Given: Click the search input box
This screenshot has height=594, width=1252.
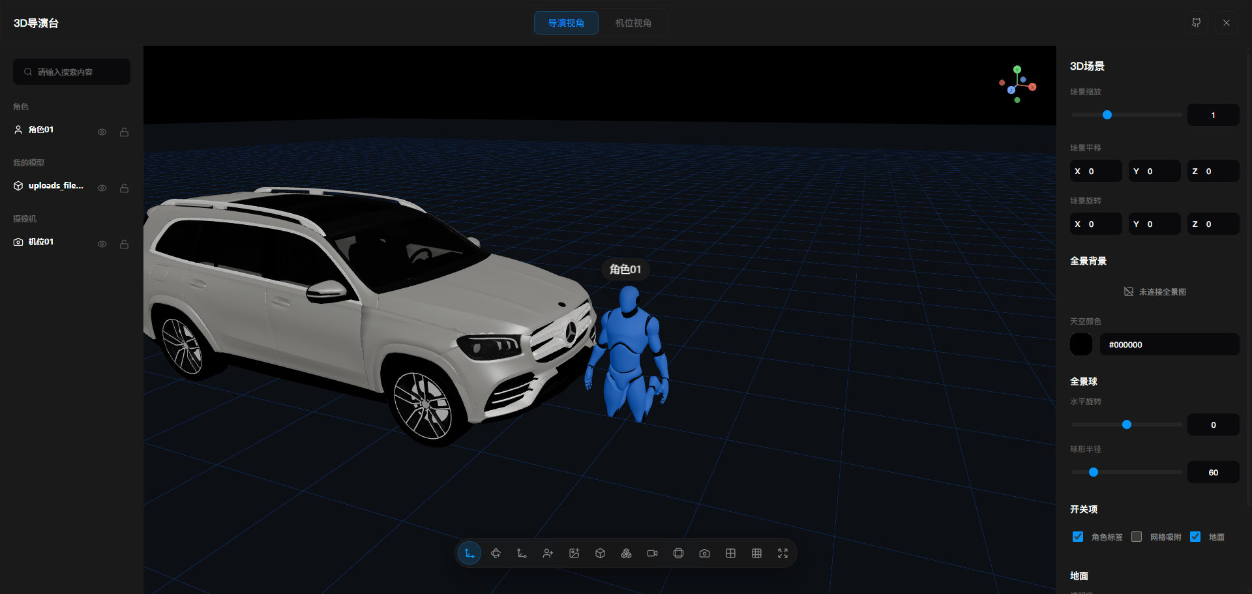Looking at the screenshot, I should pyautogui.click(x=72, y=72).
